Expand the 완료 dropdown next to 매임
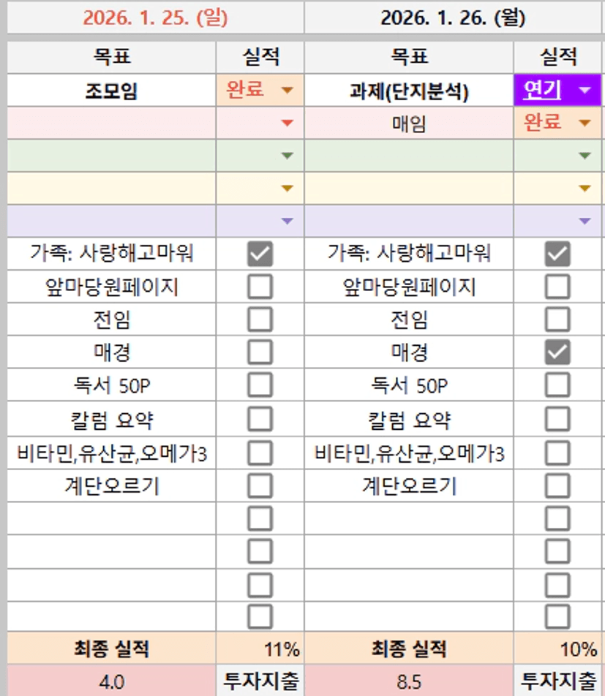Image resolution: width=605 pixels, height=696 pixels. click(584, 123)
